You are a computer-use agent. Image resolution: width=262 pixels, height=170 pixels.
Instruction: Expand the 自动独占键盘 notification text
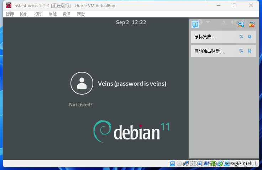[x=210, y=51]
